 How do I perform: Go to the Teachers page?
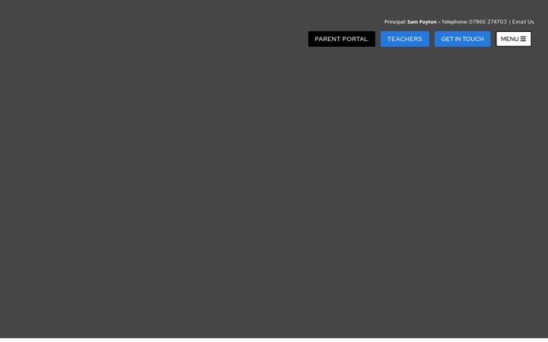[405, 39]
